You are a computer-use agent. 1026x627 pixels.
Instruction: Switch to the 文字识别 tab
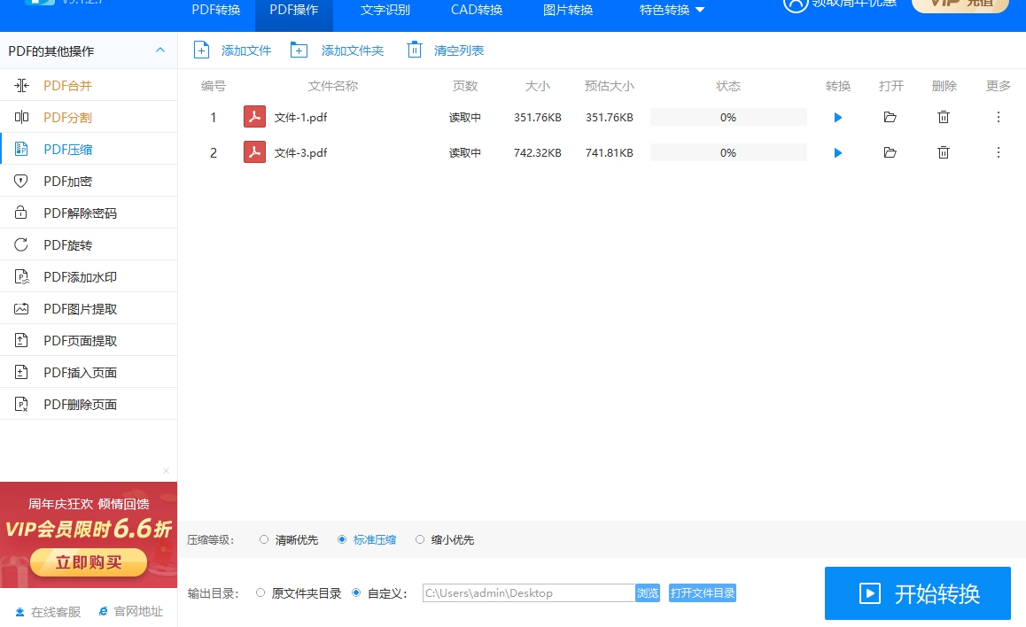385,10
